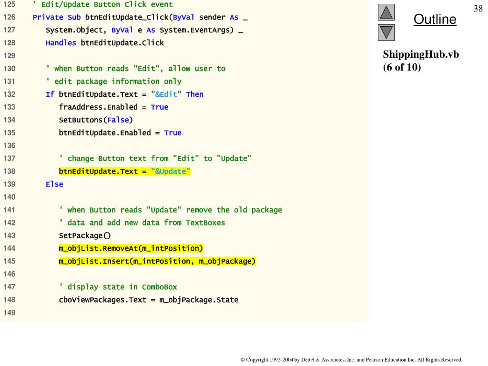The width and height of the screenshot is (488, 366).
Task: Click line number 140
Action: pos(10,197)
